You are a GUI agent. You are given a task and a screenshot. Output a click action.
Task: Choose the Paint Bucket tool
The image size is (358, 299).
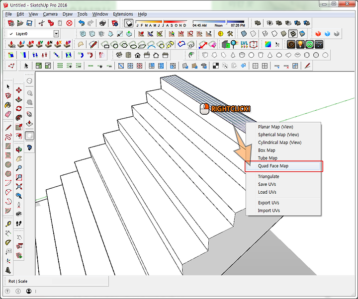click(x=8, y=105)
